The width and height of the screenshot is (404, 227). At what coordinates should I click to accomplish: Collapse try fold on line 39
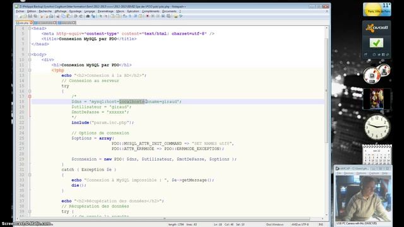(30, 212)
